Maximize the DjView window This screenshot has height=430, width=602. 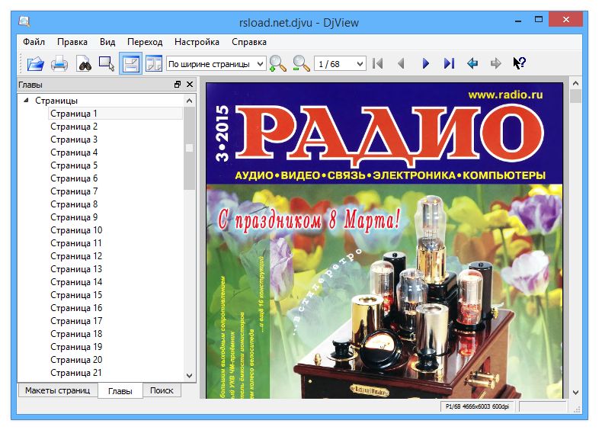[539, 20]
